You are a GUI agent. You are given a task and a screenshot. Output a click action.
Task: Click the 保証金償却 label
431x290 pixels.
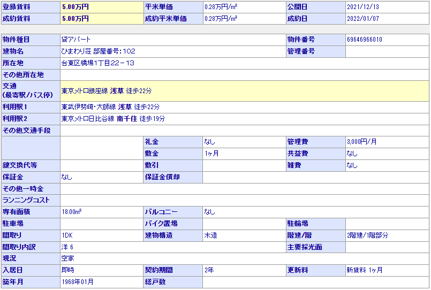point(162,177)
